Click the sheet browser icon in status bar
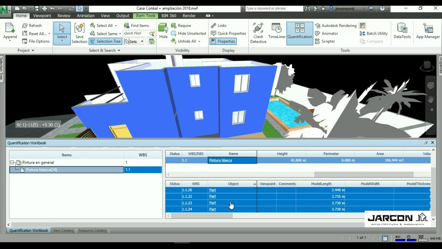 385,238
